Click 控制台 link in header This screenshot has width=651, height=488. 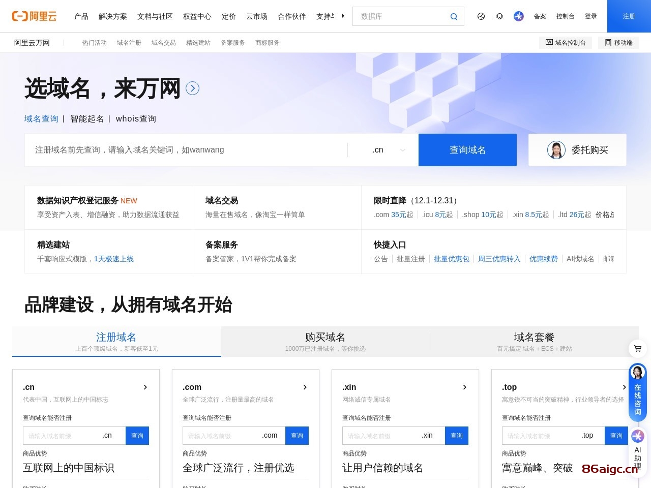(x=566, y=16)
